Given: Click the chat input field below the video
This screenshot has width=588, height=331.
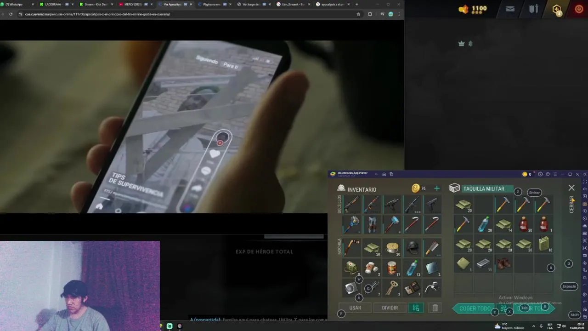Looking at the screenshot, I should click(x=258, y=320).
